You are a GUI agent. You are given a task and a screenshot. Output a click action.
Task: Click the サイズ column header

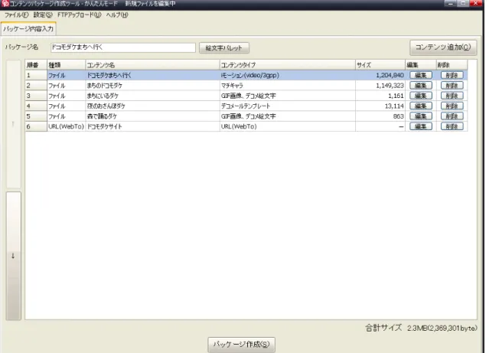pos(380,65)
